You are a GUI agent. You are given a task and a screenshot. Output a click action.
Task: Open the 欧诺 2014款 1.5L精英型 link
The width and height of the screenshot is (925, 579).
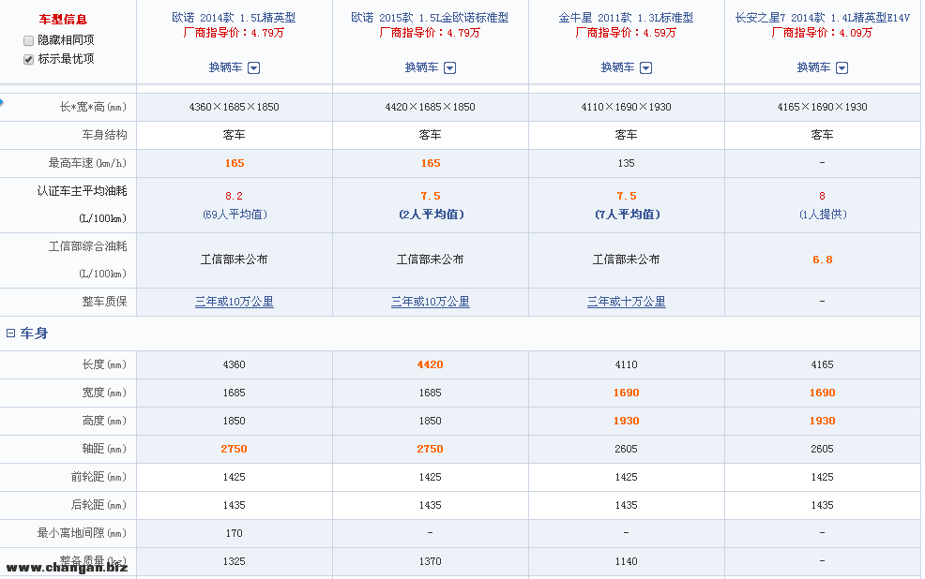[x=234, y=18]
